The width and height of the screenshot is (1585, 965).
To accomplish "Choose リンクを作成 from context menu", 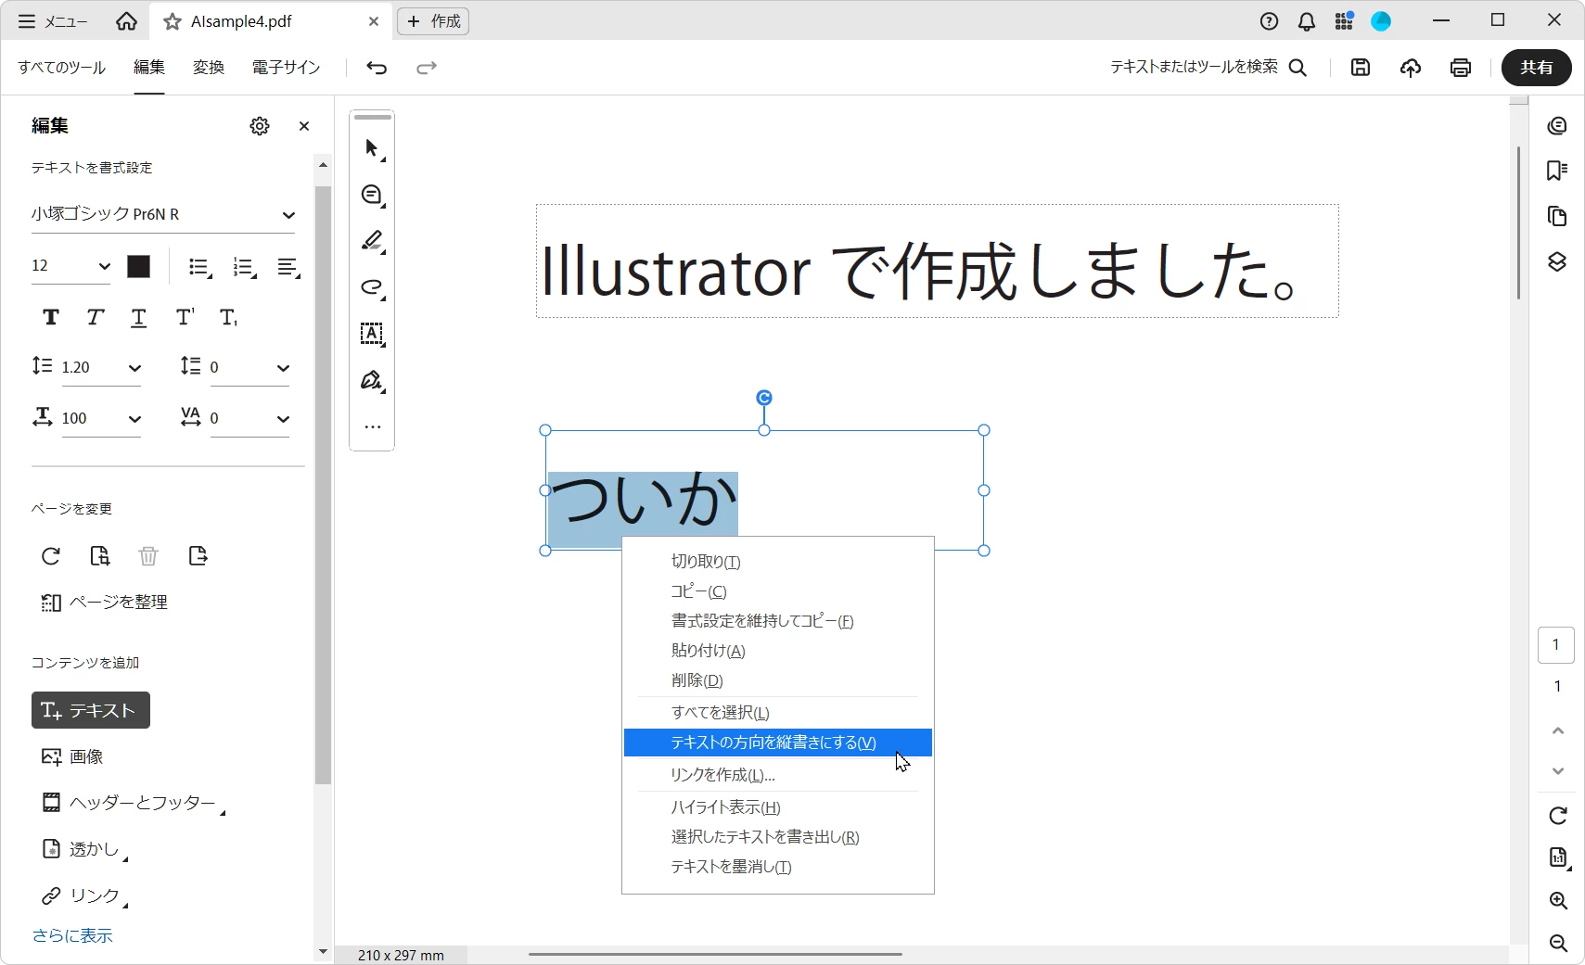I will (777, 775).
